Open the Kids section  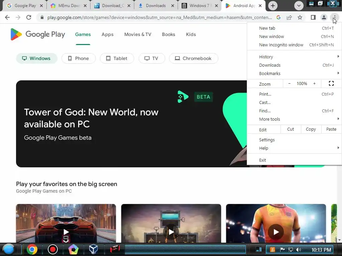pyautogui.click(x=191, y=34)
